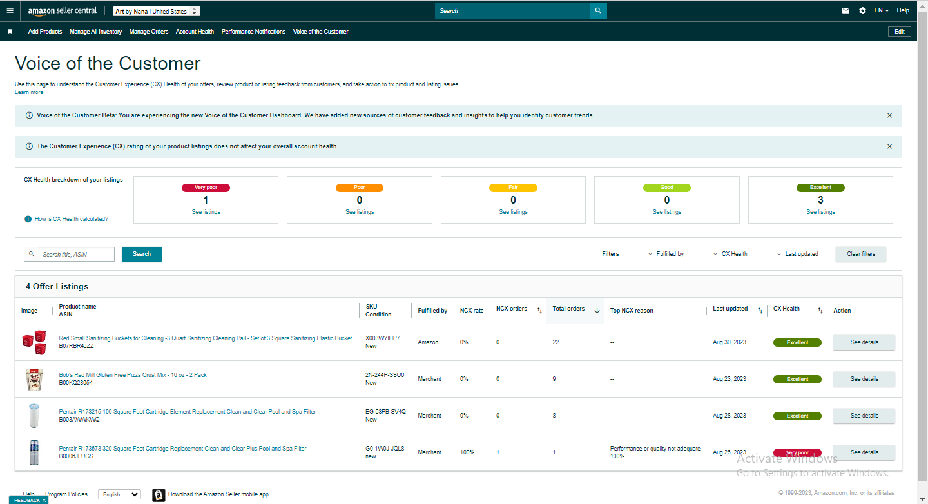Select Voice of the Customer in nav bar
928x504 pixels.
[320, 32]
